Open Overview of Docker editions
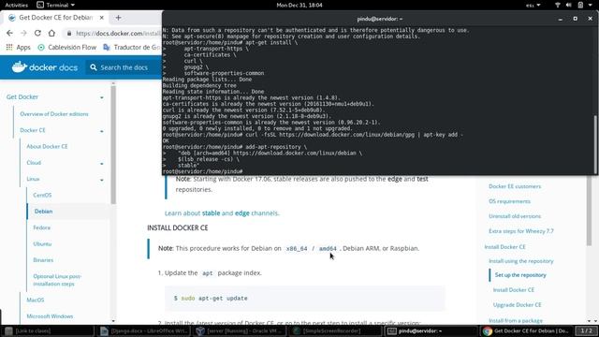Image resolution: width=599 pixels, height=337 pixels. pyautogui.click(x=54, y=114)
